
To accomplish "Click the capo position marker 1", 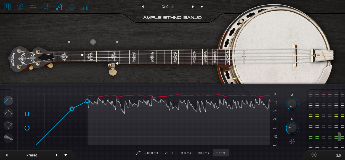I will coord(93,42).
